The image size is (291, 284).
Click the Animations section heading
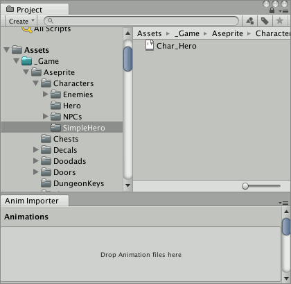(x=26, y=217)
